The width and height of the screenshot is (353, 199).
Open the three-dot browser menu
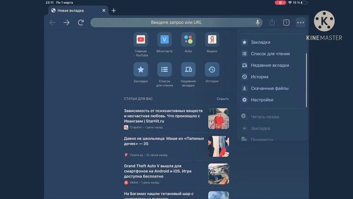click(301, 23)
